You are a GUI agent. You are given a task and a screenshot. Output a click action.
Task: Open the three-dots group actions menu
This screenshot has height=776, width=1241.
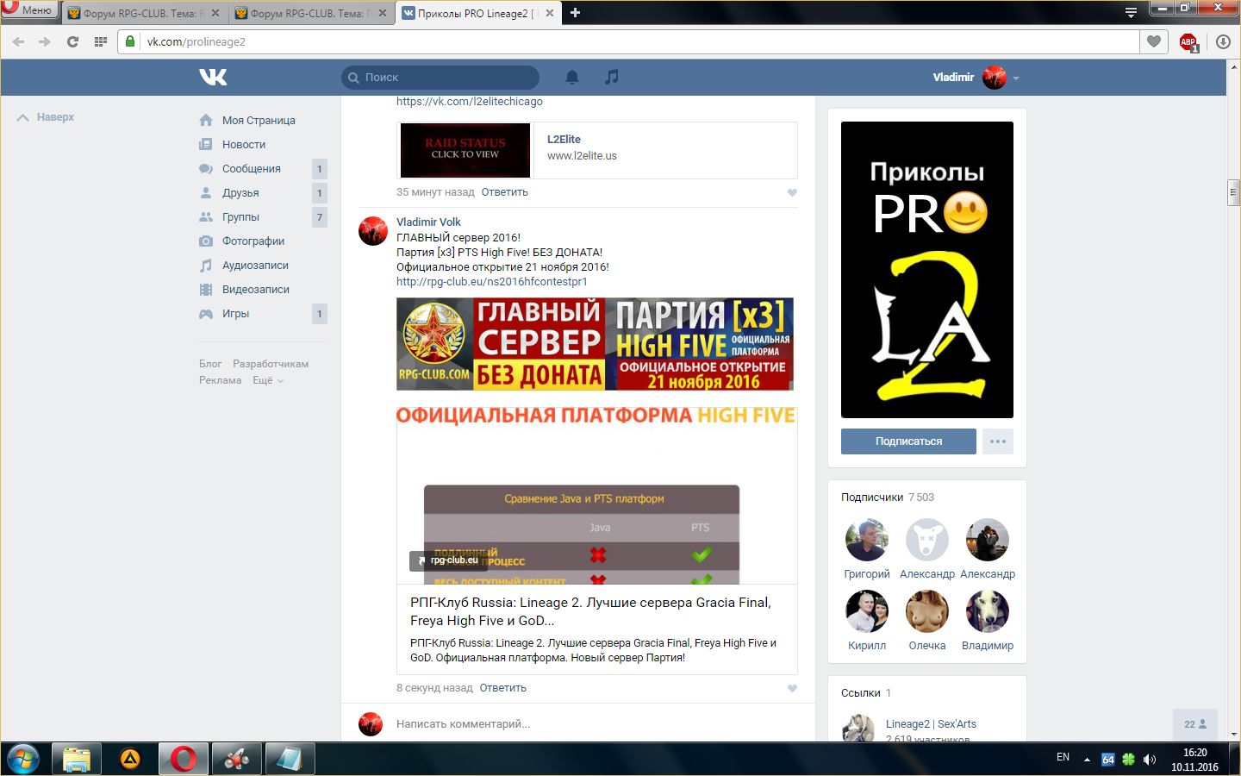tap(998, 441)
